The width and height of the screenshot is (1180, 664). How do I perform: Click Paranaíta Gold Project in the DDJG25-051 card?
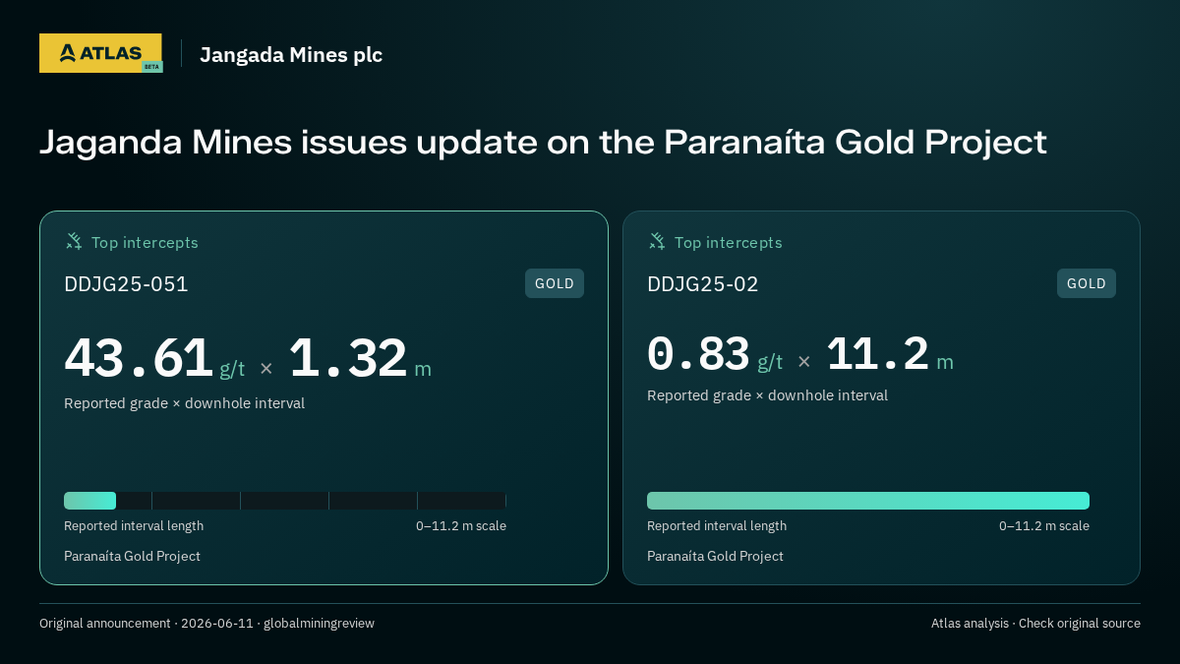coord(132,557)
